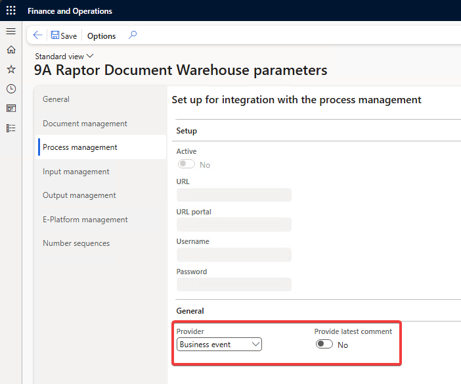The width and height of the screenshot is (461, 384).
Task: Open the app launcher waffle icon
Action: pos(11,11)
